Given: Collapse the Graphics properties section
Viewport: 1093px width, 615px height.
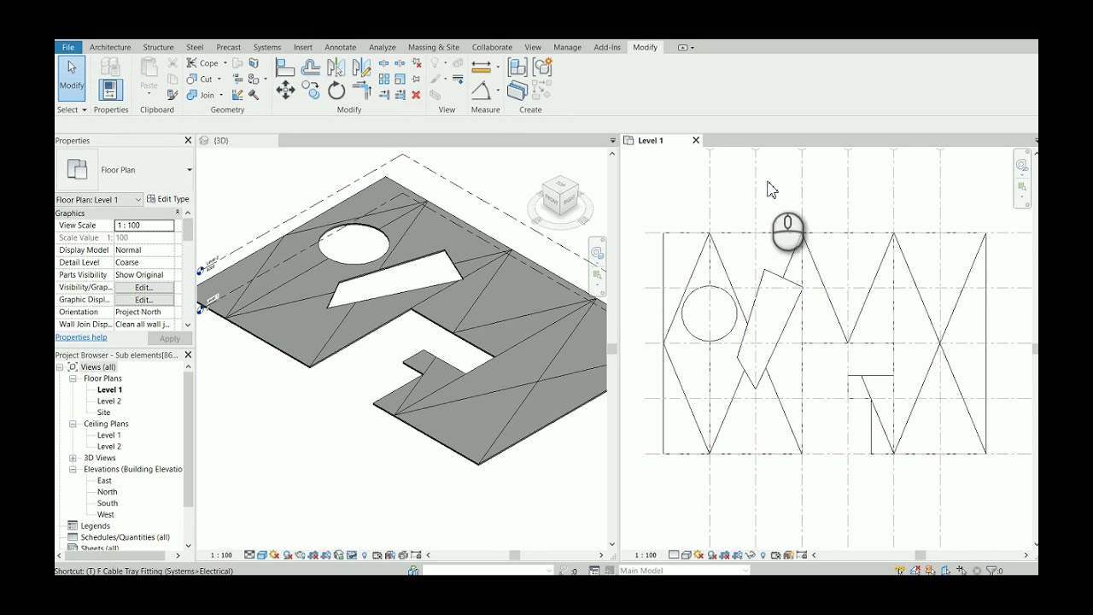Looking at the screenshot, I should tap(178, 213).
